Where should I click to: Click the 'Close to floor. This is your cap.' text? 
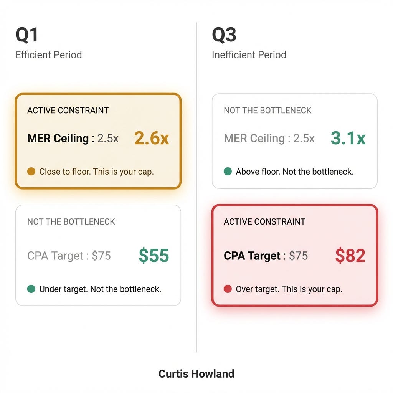click(96, 172)
